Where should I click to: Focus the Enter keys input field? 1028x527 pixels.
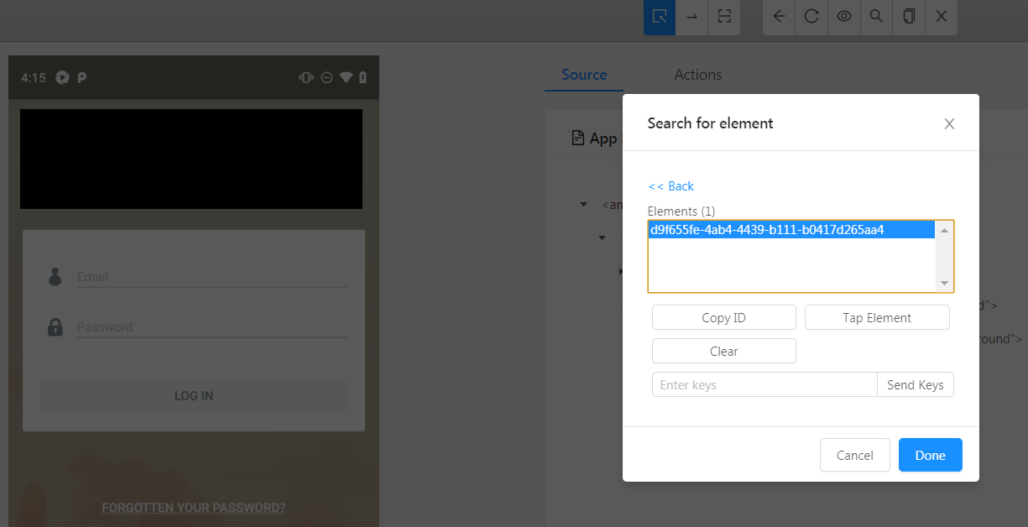pos(764,385)
